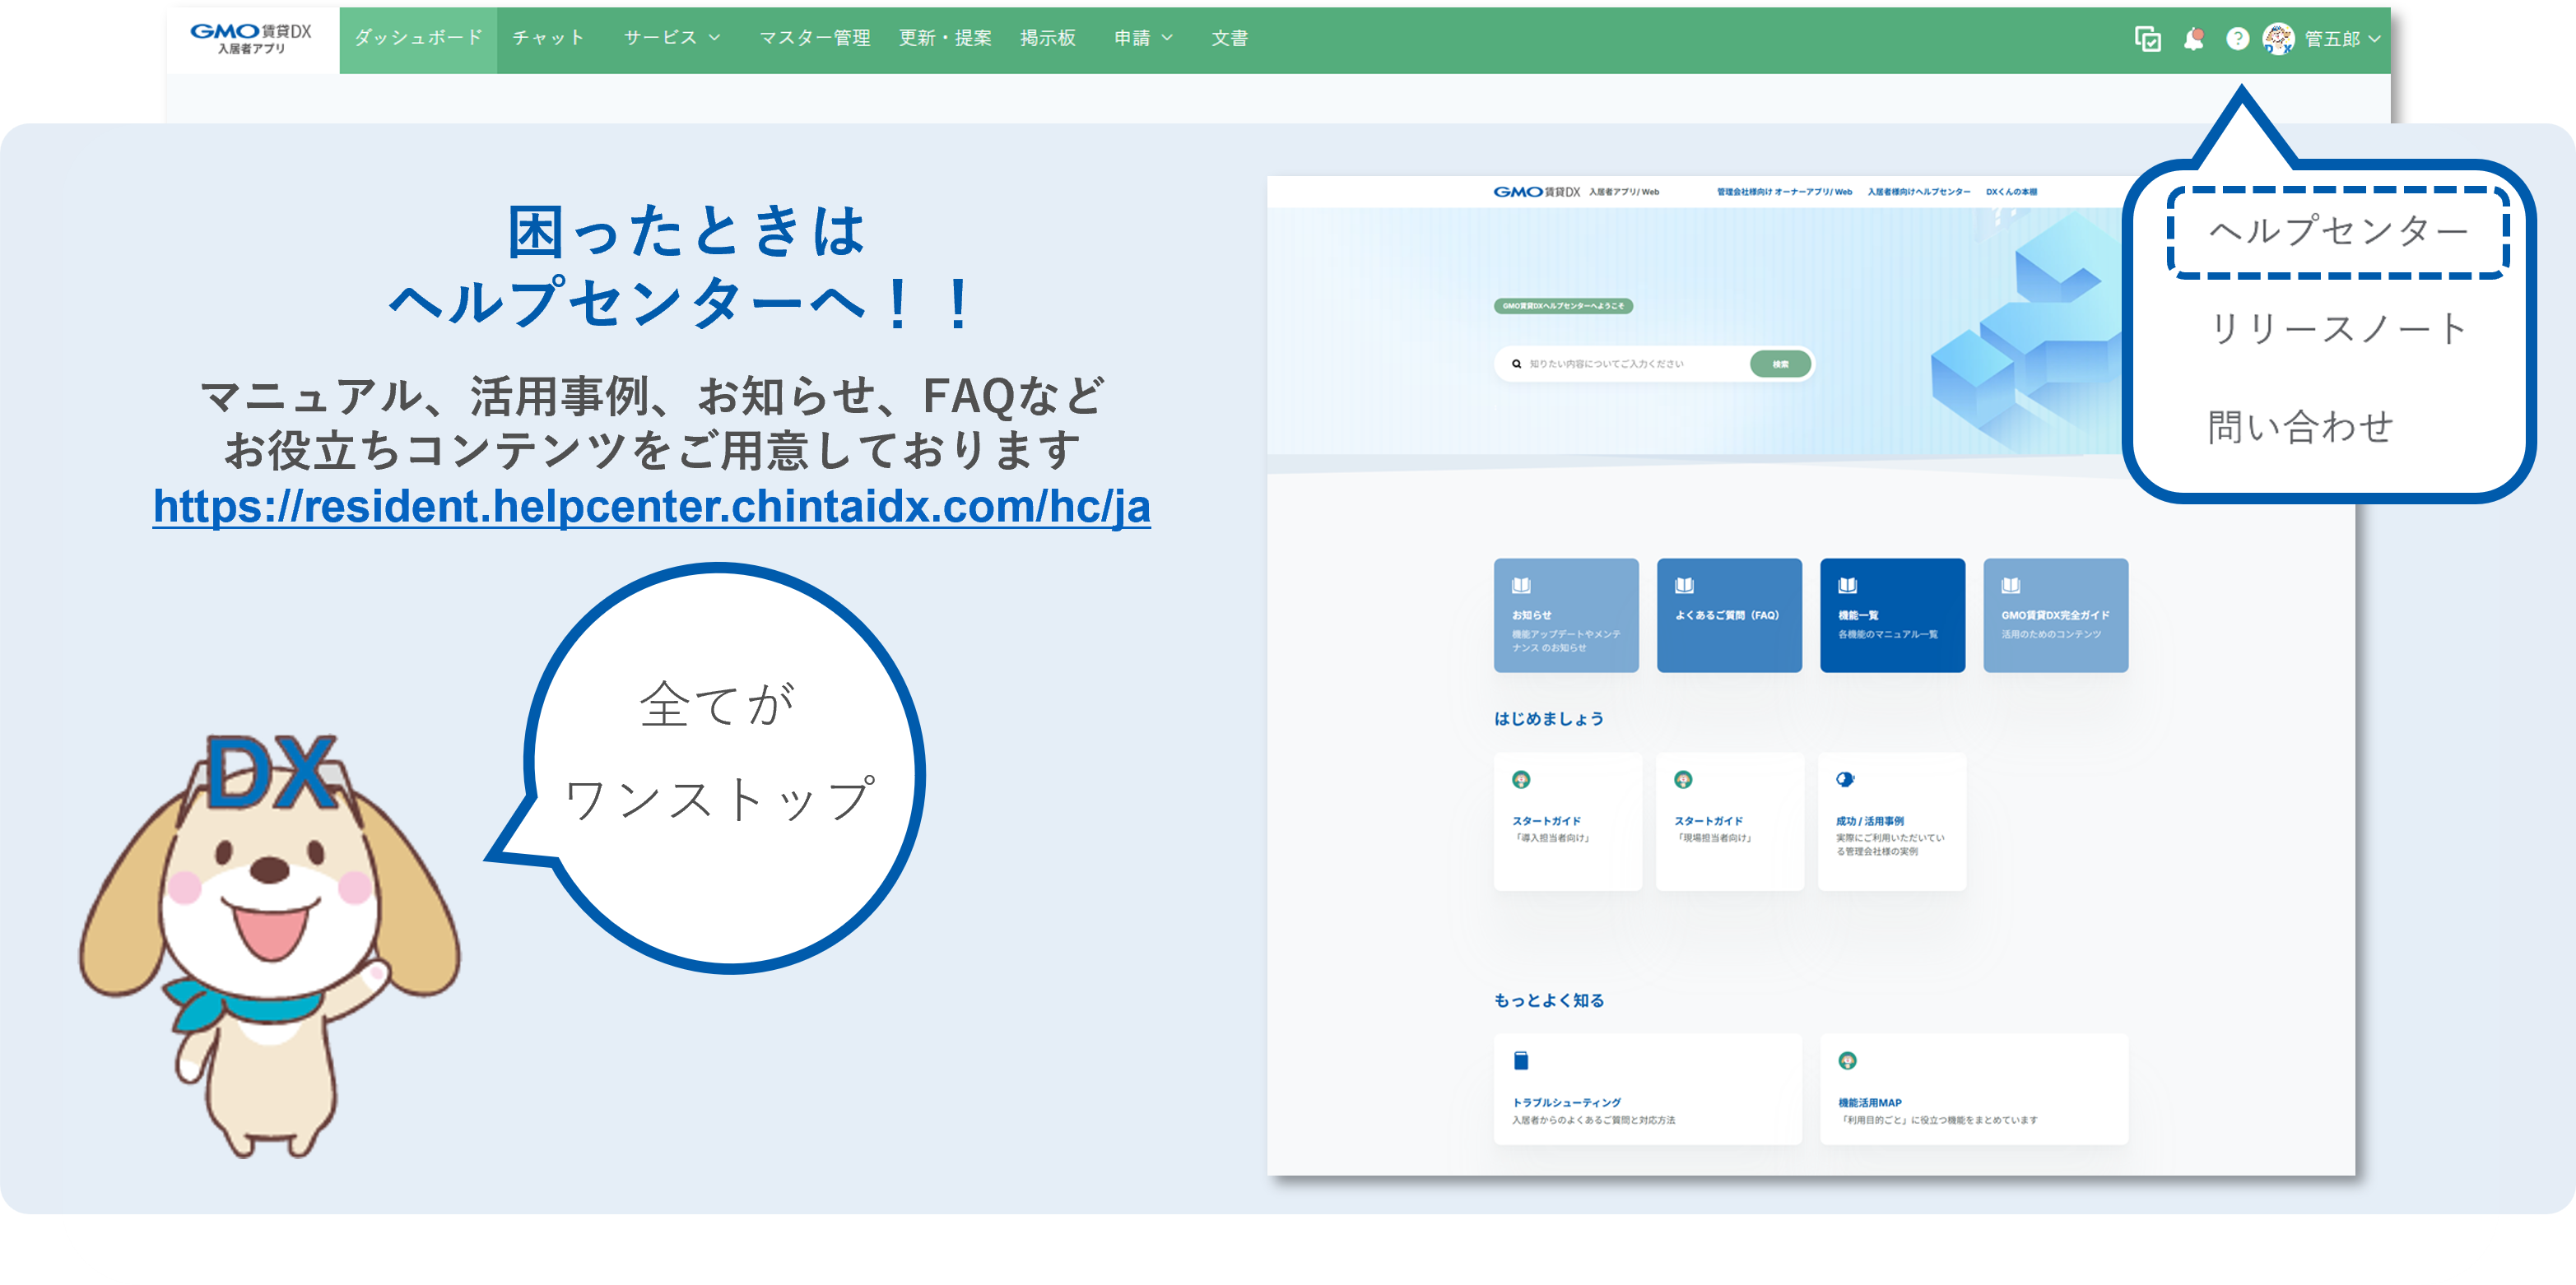Click the book icon on FAQ card
The height and width of the screenshot is (1285, 2576).
pos(1684,585)
